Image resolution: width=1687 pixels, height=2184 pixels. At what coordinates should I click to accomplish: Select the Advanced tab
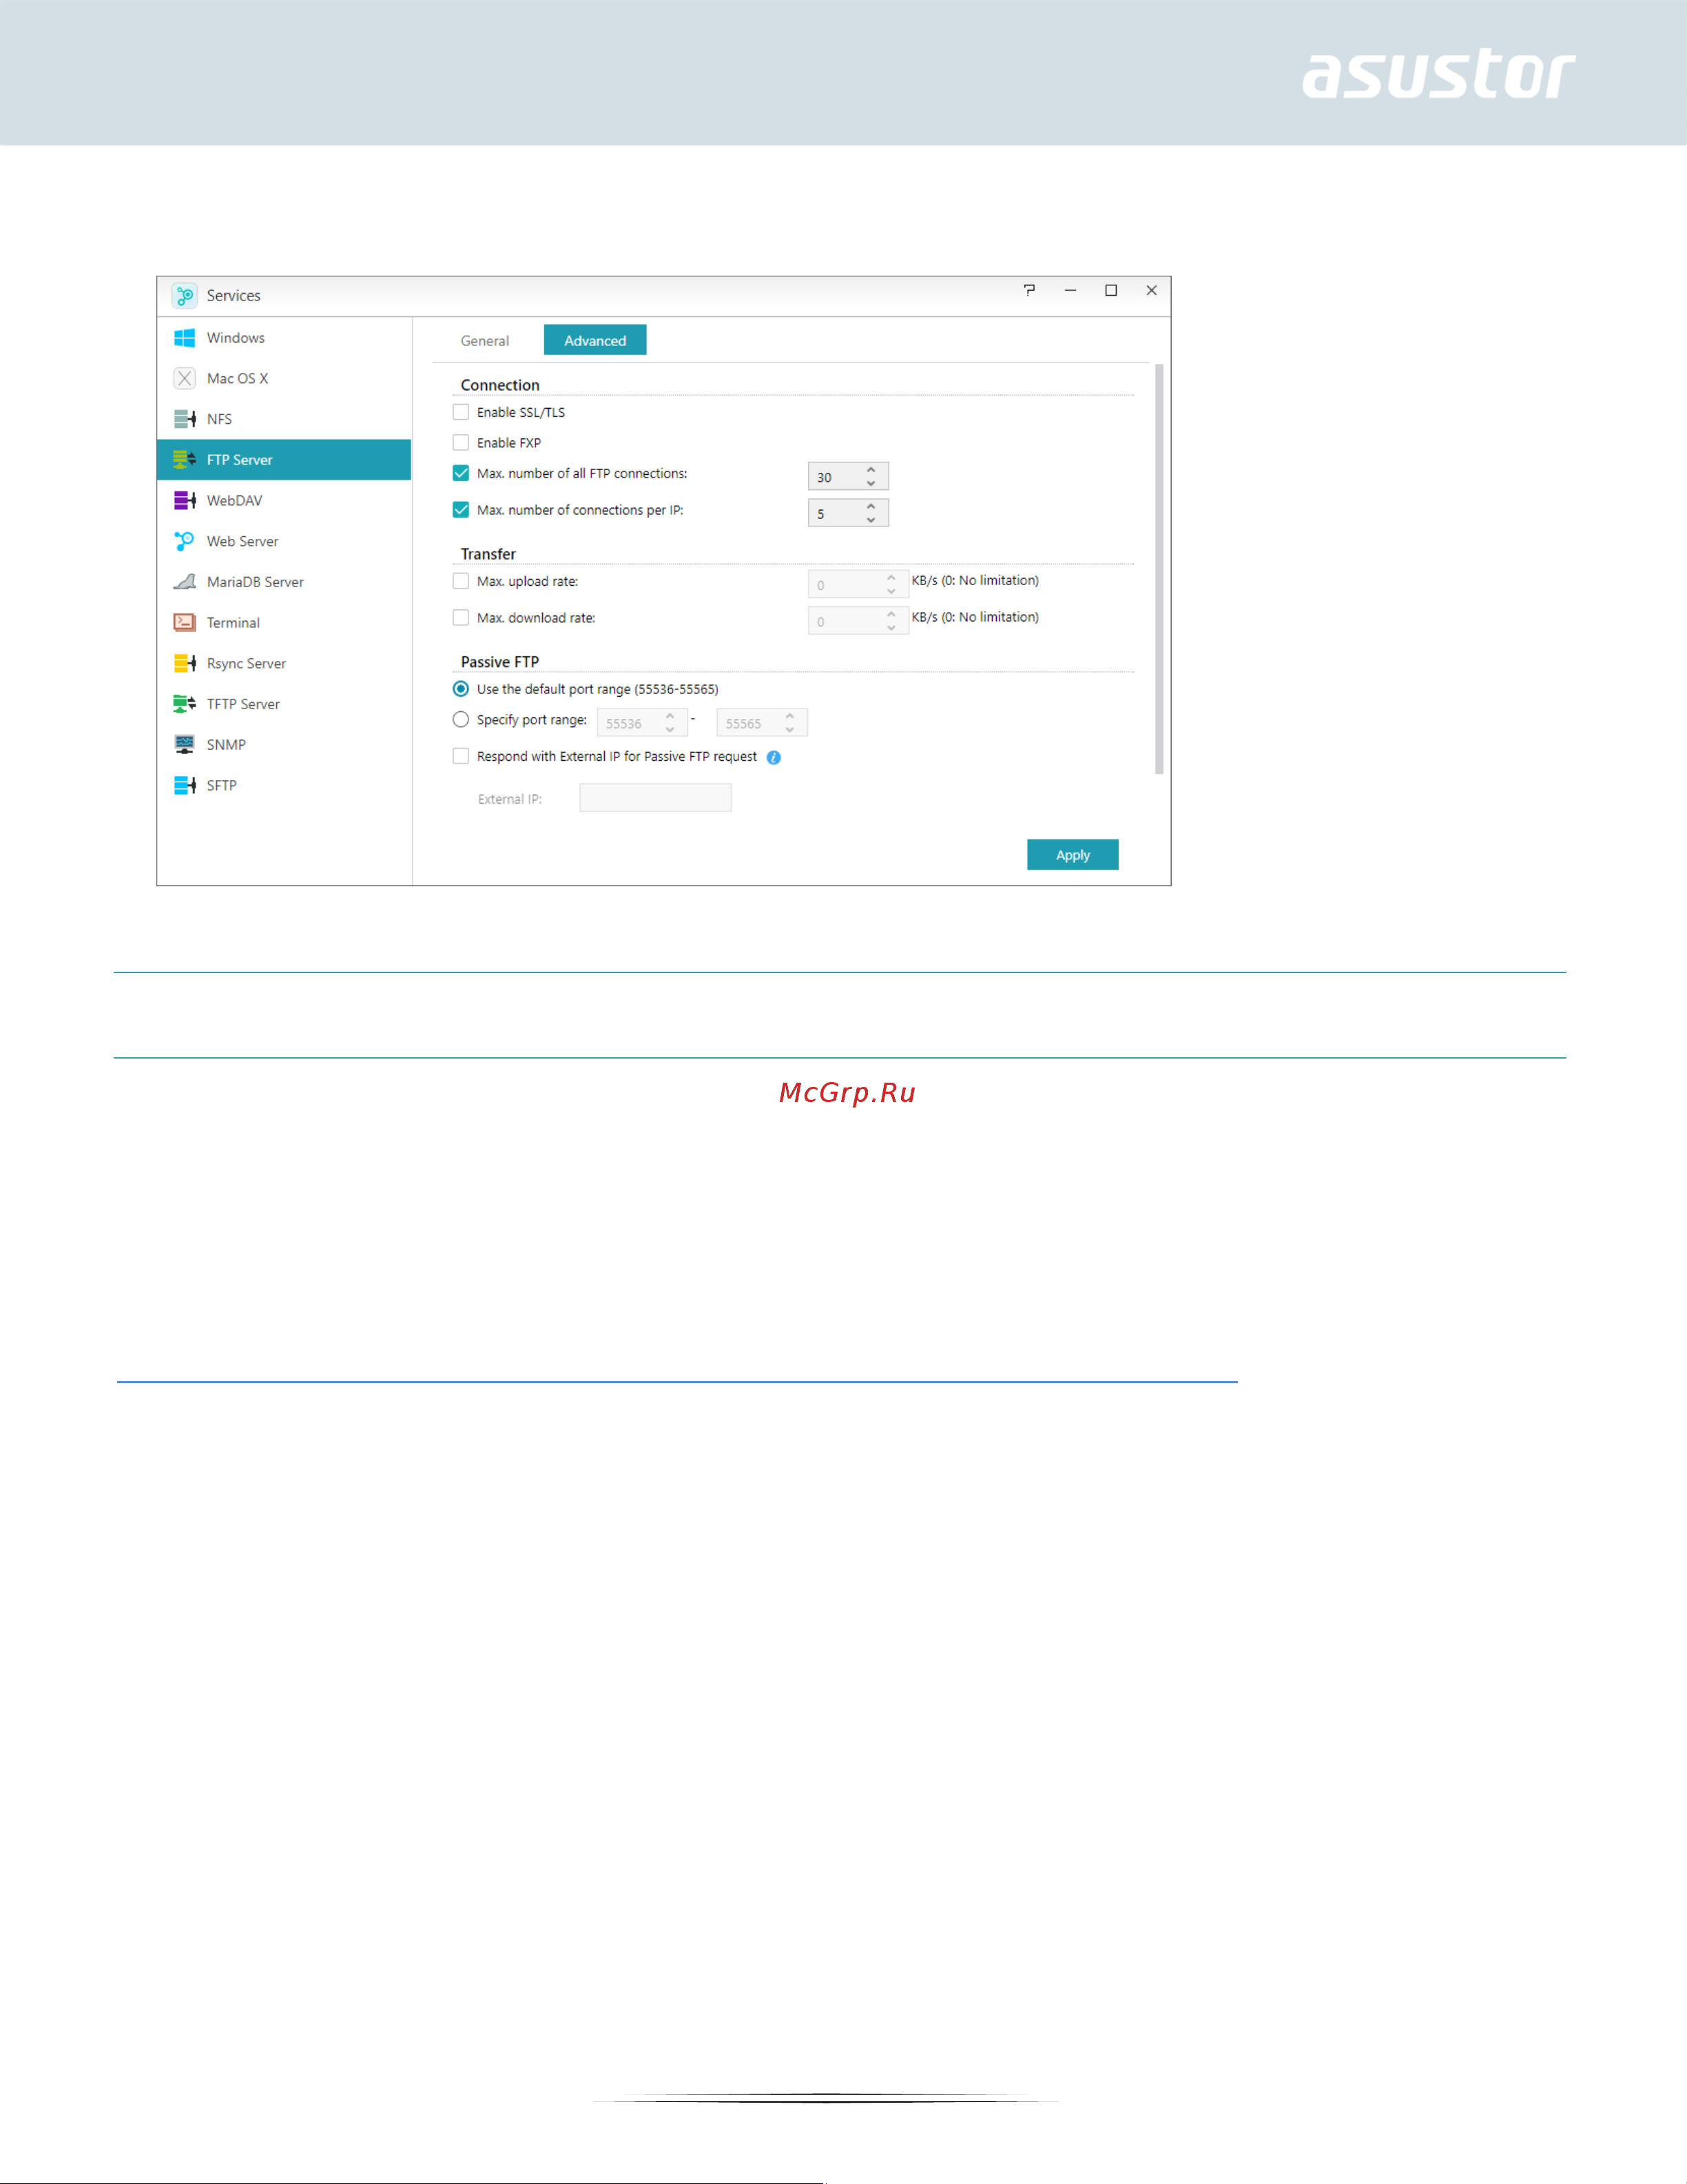point(594,340)
